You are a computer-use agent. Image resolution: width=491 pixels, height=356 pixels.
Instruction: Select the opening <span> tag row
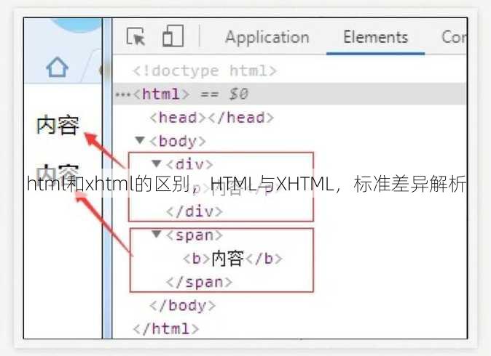point(195,235)
